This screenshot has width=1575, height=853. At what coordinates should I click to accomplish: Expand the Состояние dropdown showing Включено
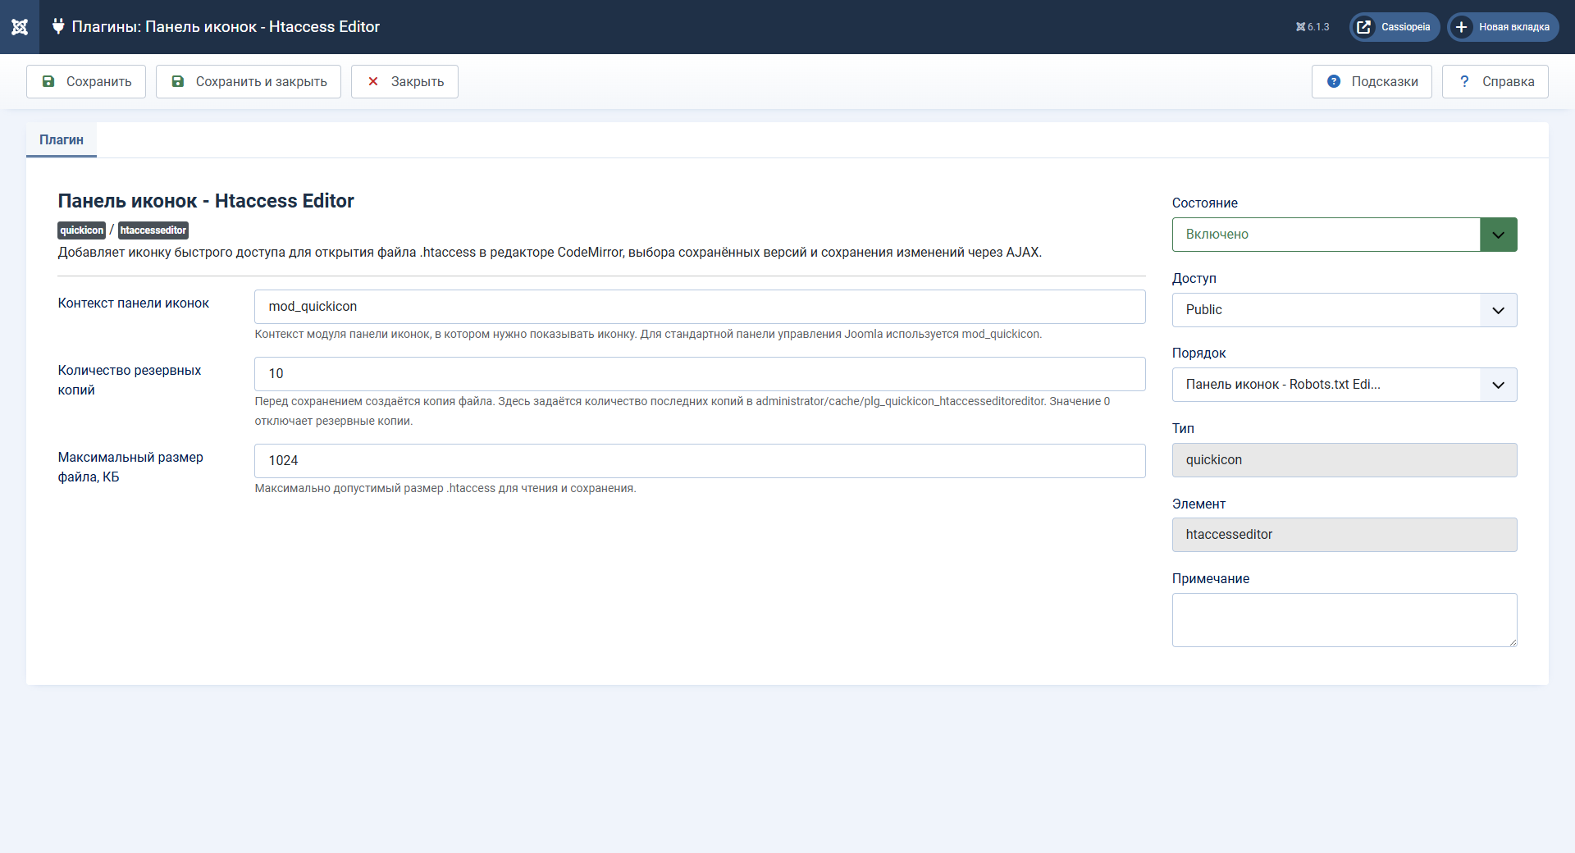coord(1344,235)
